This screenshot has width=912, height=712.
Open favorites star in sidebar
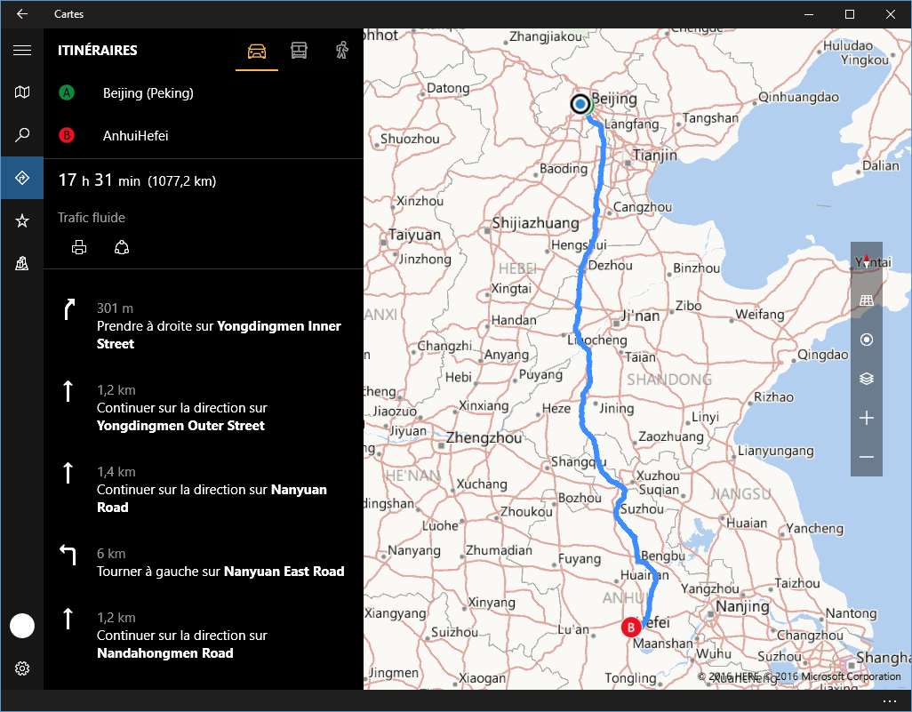click(22, 220)
